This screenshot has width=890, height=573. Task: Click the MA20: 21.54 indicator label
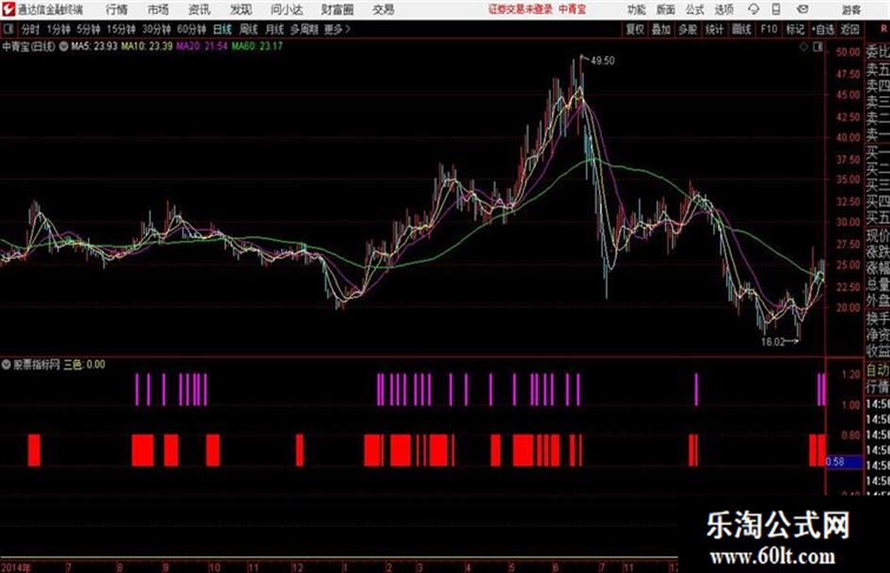202,46
